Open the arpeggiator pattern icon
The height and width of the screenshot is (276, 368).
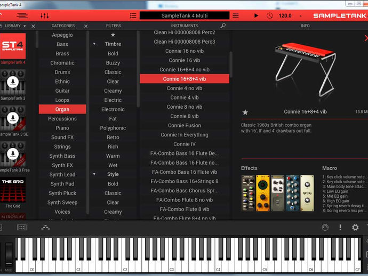tap(45, 227)
